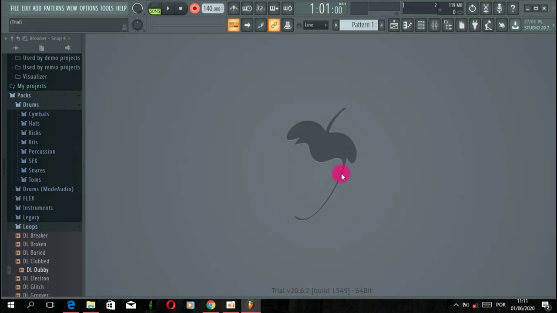Click browser collapse up arrow icon
Screen dimensions: 557x313
coord(12,38)
